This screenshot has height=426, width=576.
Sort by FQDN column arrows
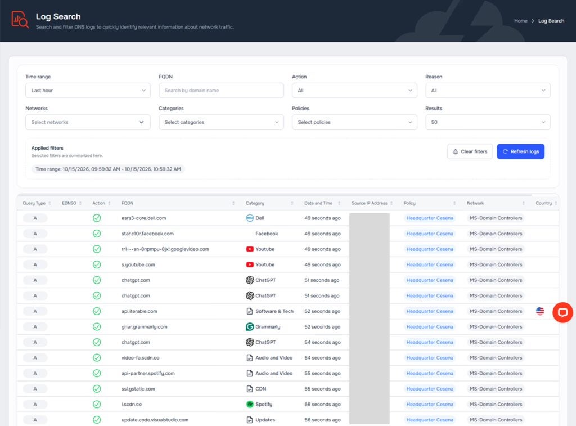[x=233, y=203]
